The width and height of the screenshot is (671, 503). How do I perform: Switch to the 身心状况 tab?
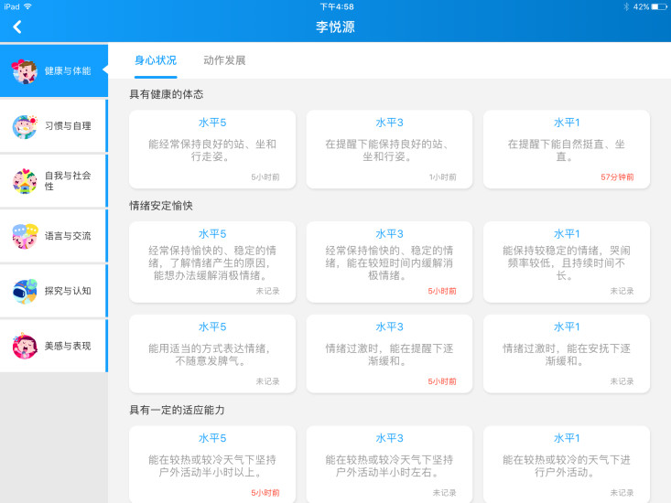point(156,60)
